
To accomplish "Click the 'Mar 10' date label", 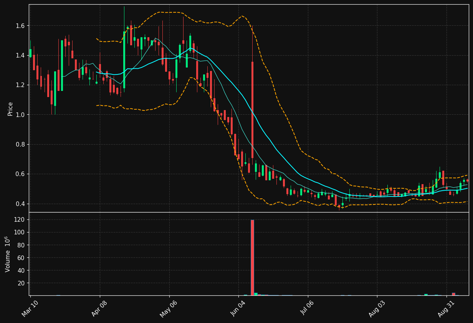I will [30, 308].
